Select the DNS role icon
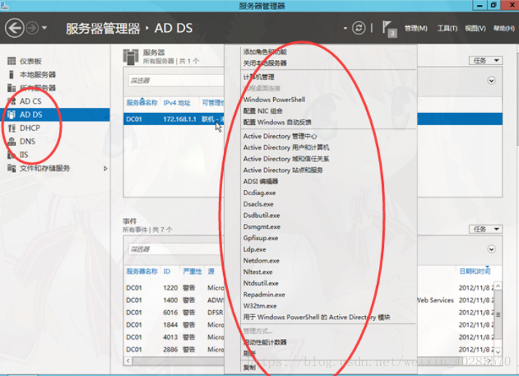The image size is (519, 376). 11,142
